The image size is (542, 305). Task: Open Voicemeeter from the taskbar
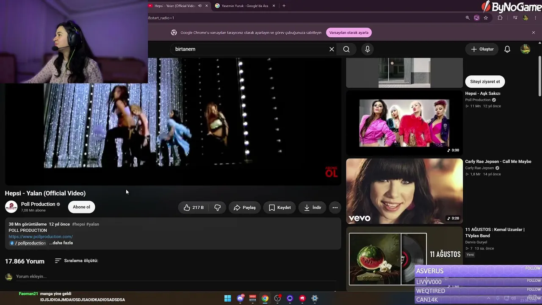[252, 298]
